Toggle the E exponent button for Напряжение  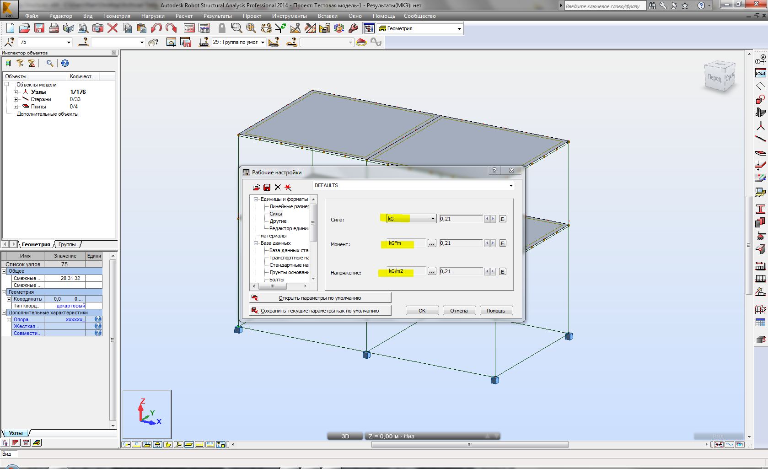[x=502, y=272]
